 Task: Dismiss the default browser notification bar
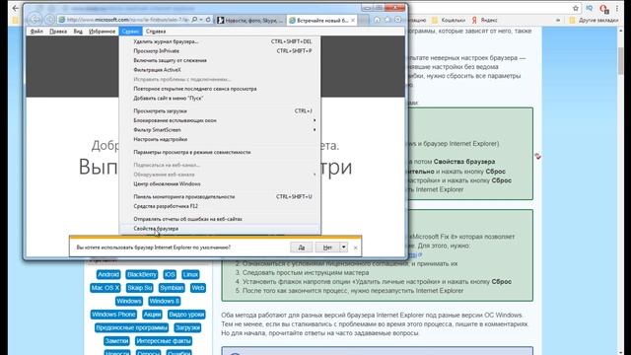coord(355,248)
